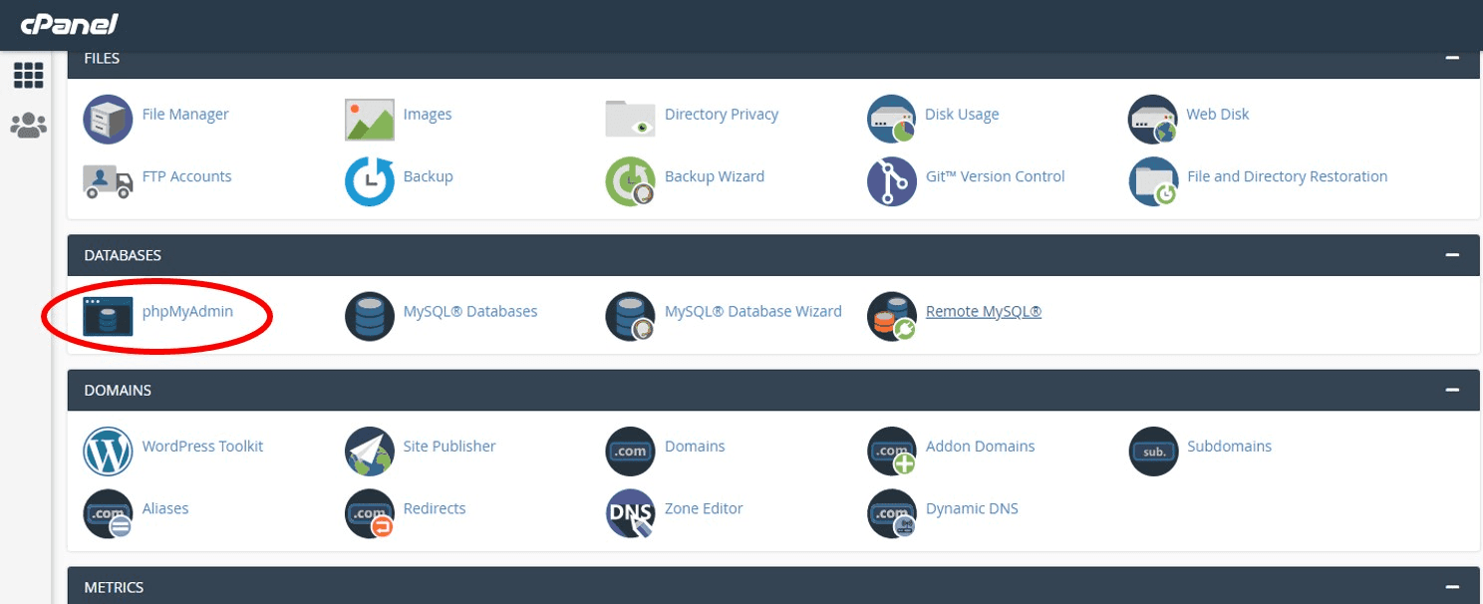Open File and Directory Restoration link
Viewport: 1483px width, 604px height.
pos(1287,176)
